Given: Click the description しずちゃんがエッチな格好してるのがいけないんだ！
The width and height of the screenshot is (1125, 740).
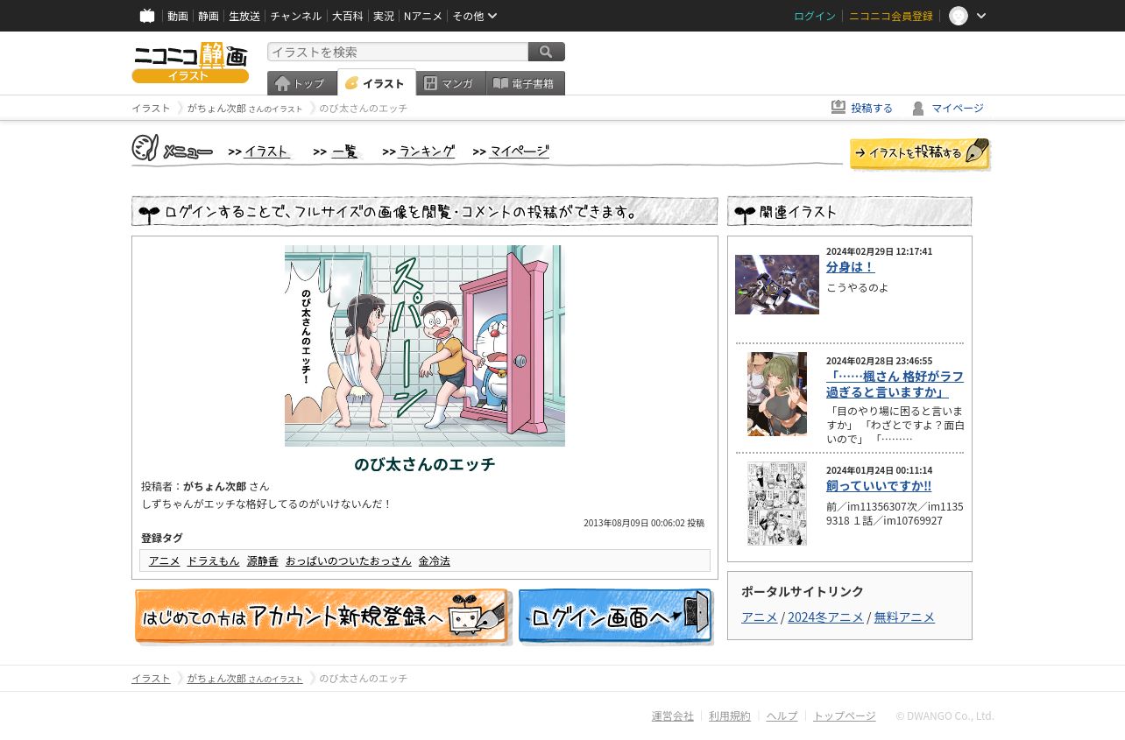Looking at the screenshot, I should point(267,504).
